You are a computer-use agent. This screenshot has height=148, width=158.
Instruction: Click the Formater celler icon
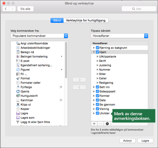(x=18, y=83)
